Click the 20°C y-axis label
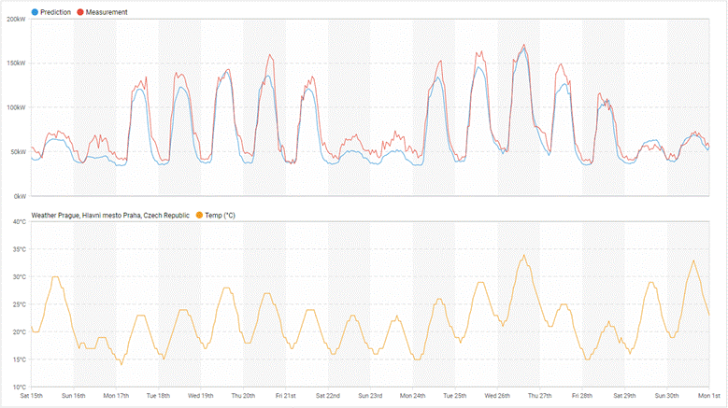This screenshot has width=728, height=408. pos(20,332)
